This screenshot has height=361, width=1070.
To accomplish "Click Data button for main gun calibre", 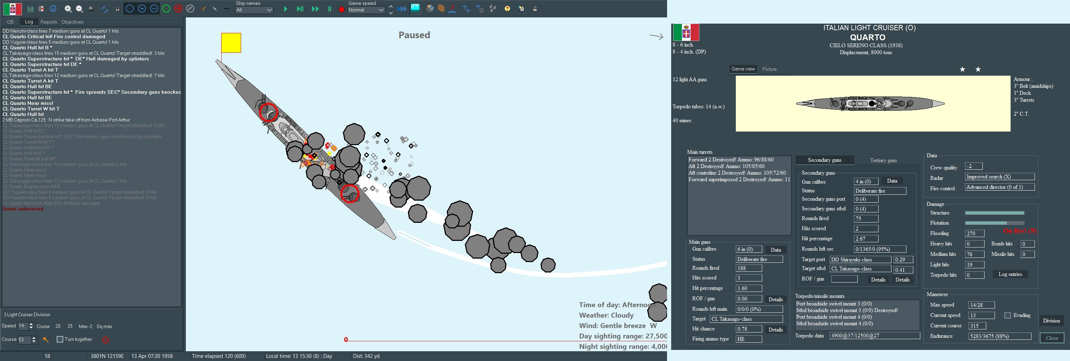I will coord(775,250).
